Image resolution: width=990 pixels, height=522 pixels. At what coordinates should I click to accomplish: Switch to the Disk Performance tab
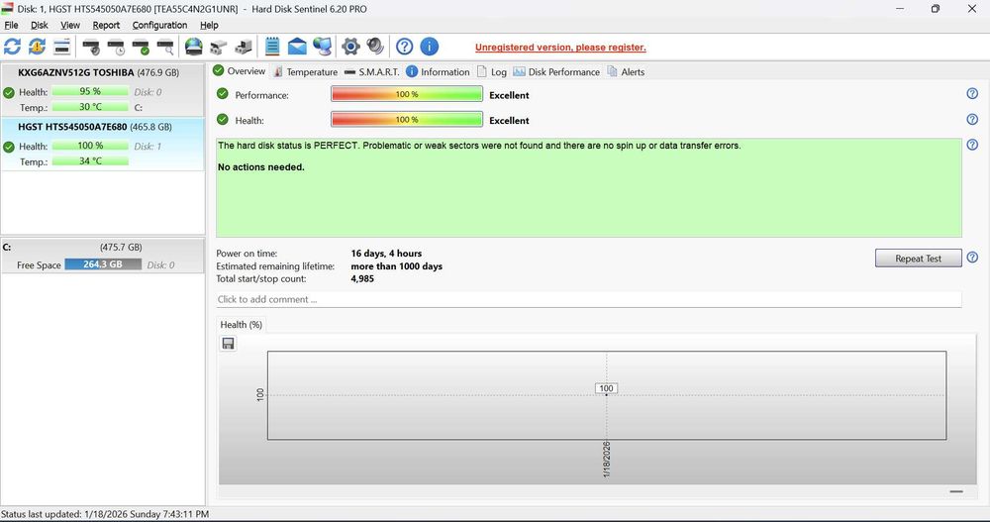556,72
